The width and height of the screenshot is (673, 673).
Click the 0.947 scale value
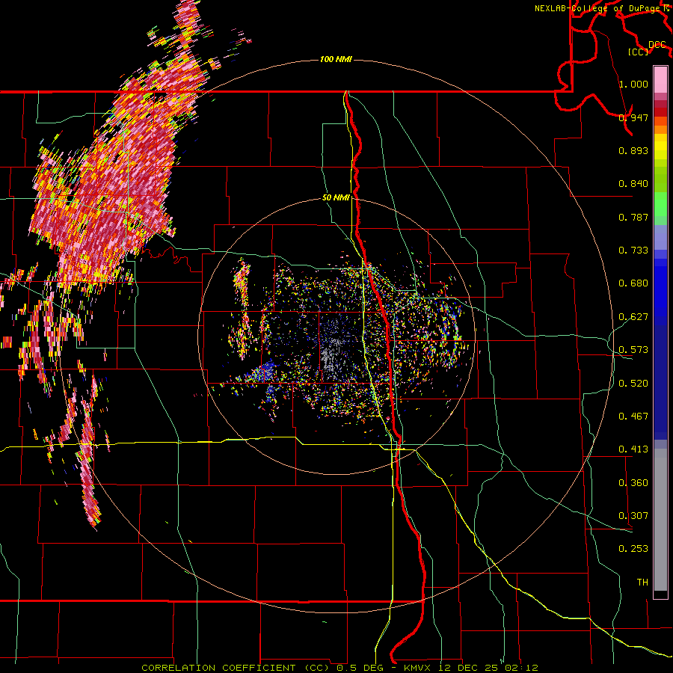pos(633,117)
